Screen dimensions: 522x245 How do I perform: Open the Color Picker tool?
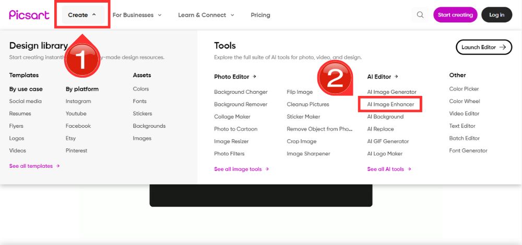pos(464,89)
